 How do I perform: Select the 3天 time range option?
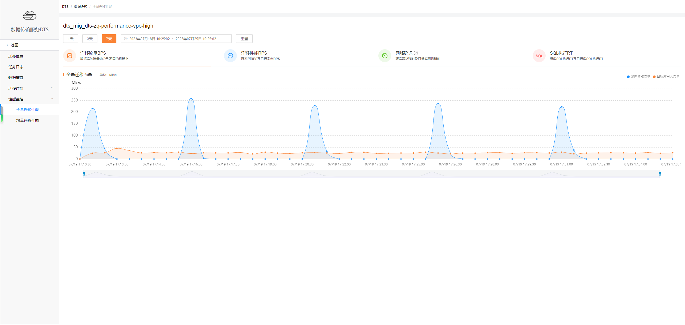(90, 39)
